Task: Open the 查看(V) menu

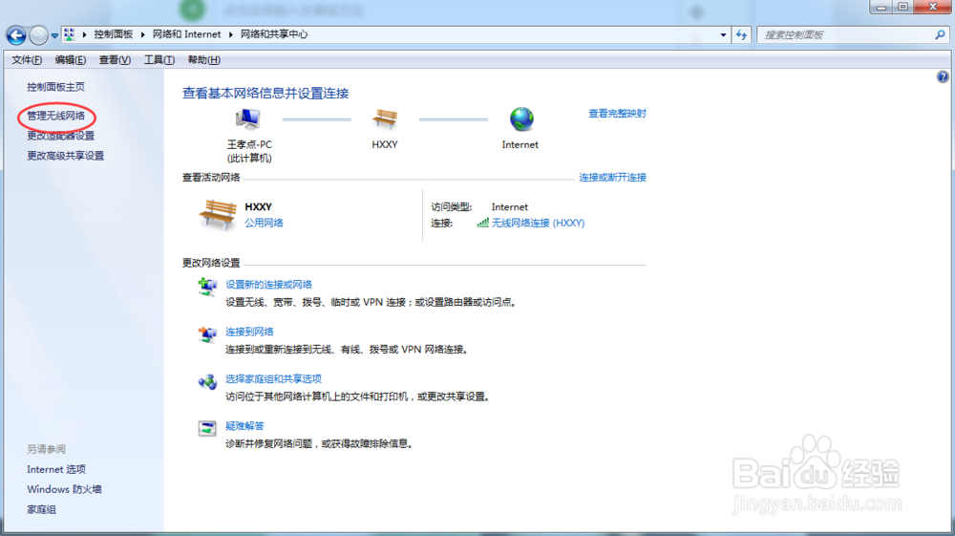Action: pos(115,59)
